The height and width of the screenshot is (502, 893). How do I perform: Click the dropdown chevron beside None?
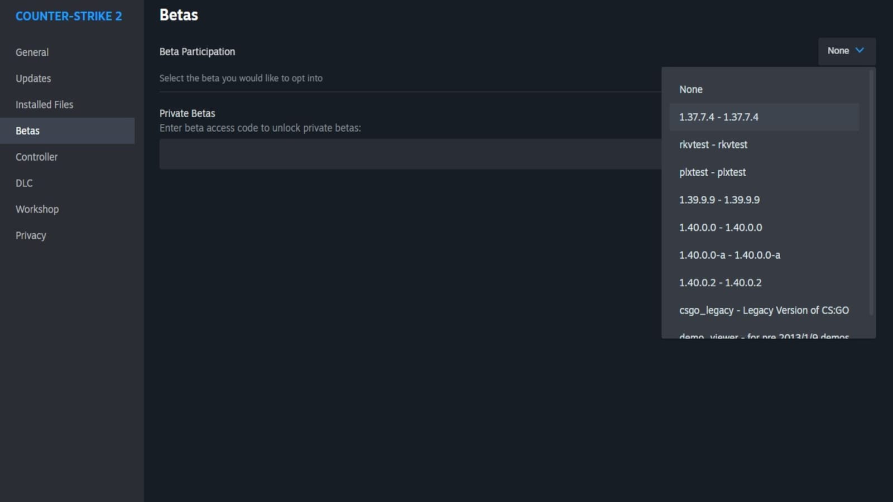[860, 51]
